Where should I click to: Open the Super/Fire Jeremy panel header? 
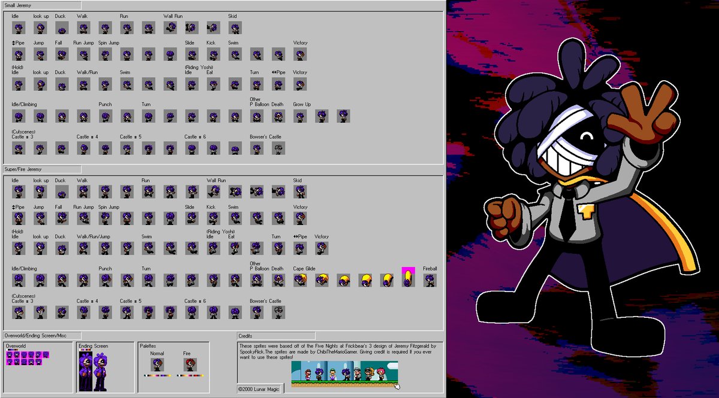42,169
